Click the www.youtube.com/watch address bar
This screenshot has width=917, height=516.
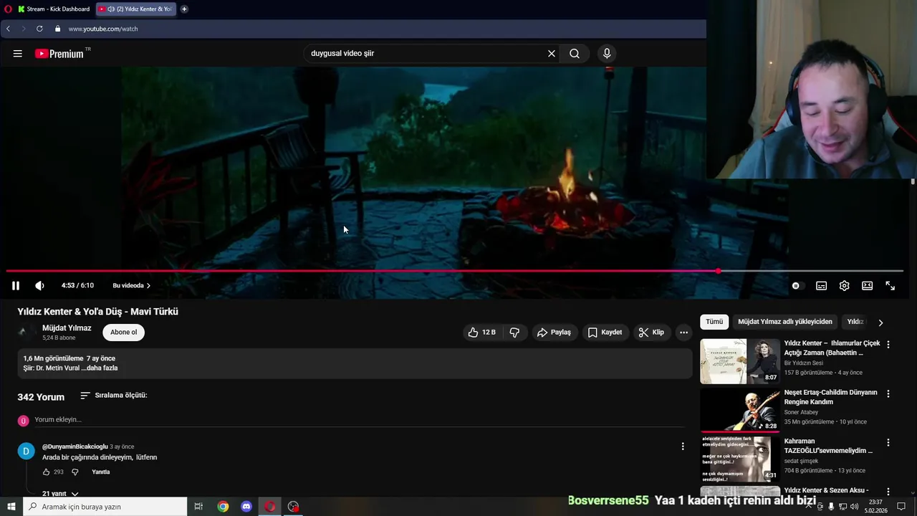pyautogui.click(x=103, y=29)
